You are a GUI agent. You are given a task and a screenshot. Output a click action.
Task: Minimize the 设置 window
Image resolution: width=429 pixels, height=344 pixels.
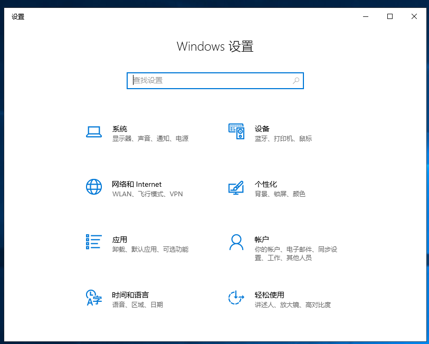pyautogui.click(x=366, y=16)
